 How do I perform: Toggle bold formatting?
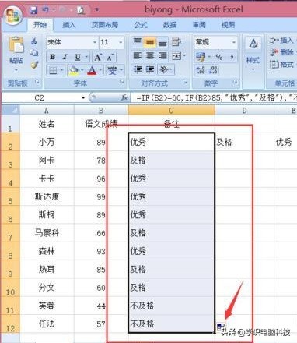53,57
